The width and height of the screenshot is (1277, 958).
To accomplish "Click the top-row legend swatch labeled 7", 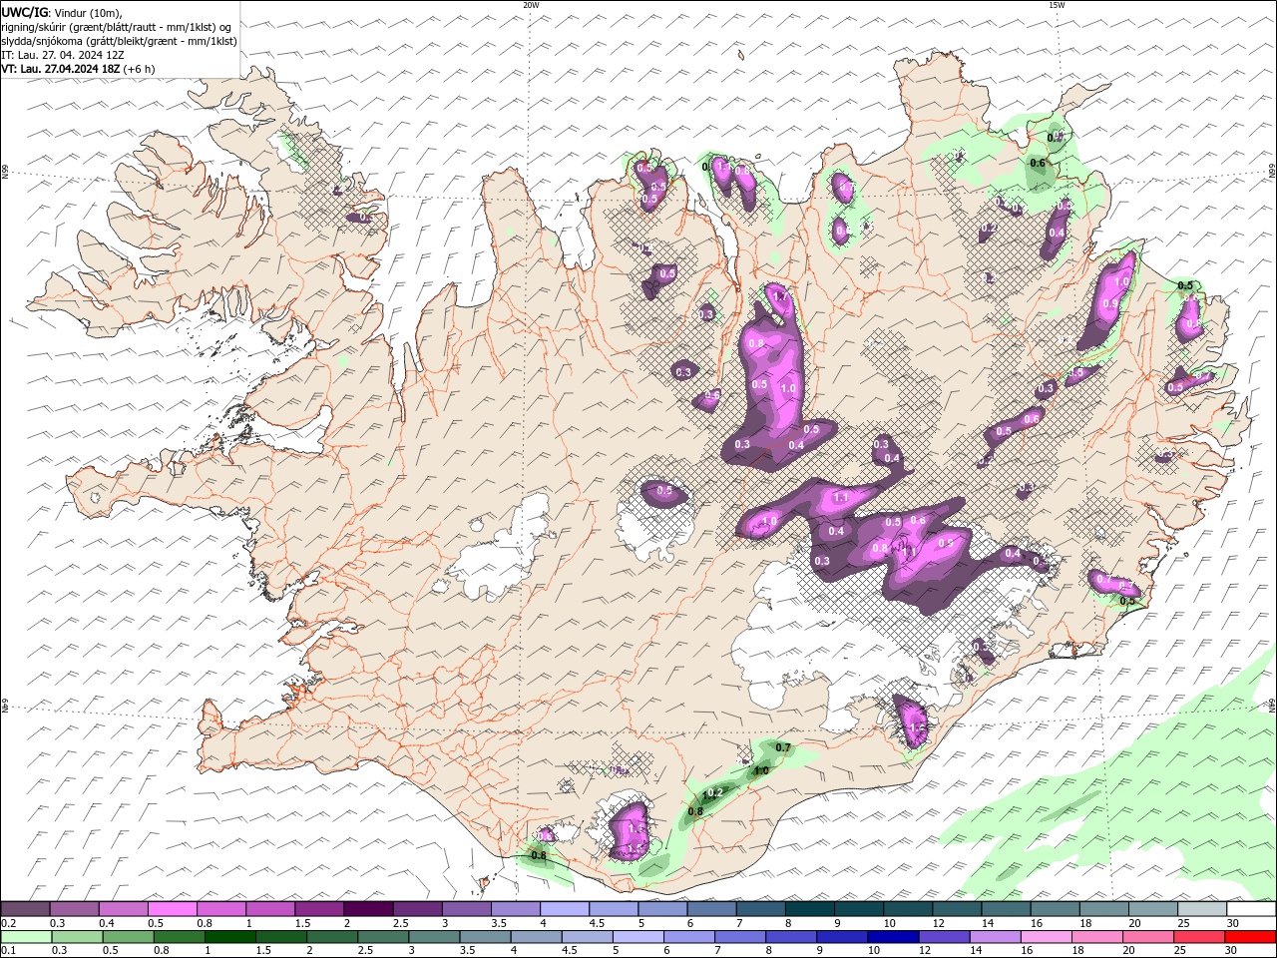I will click(759, 908).
